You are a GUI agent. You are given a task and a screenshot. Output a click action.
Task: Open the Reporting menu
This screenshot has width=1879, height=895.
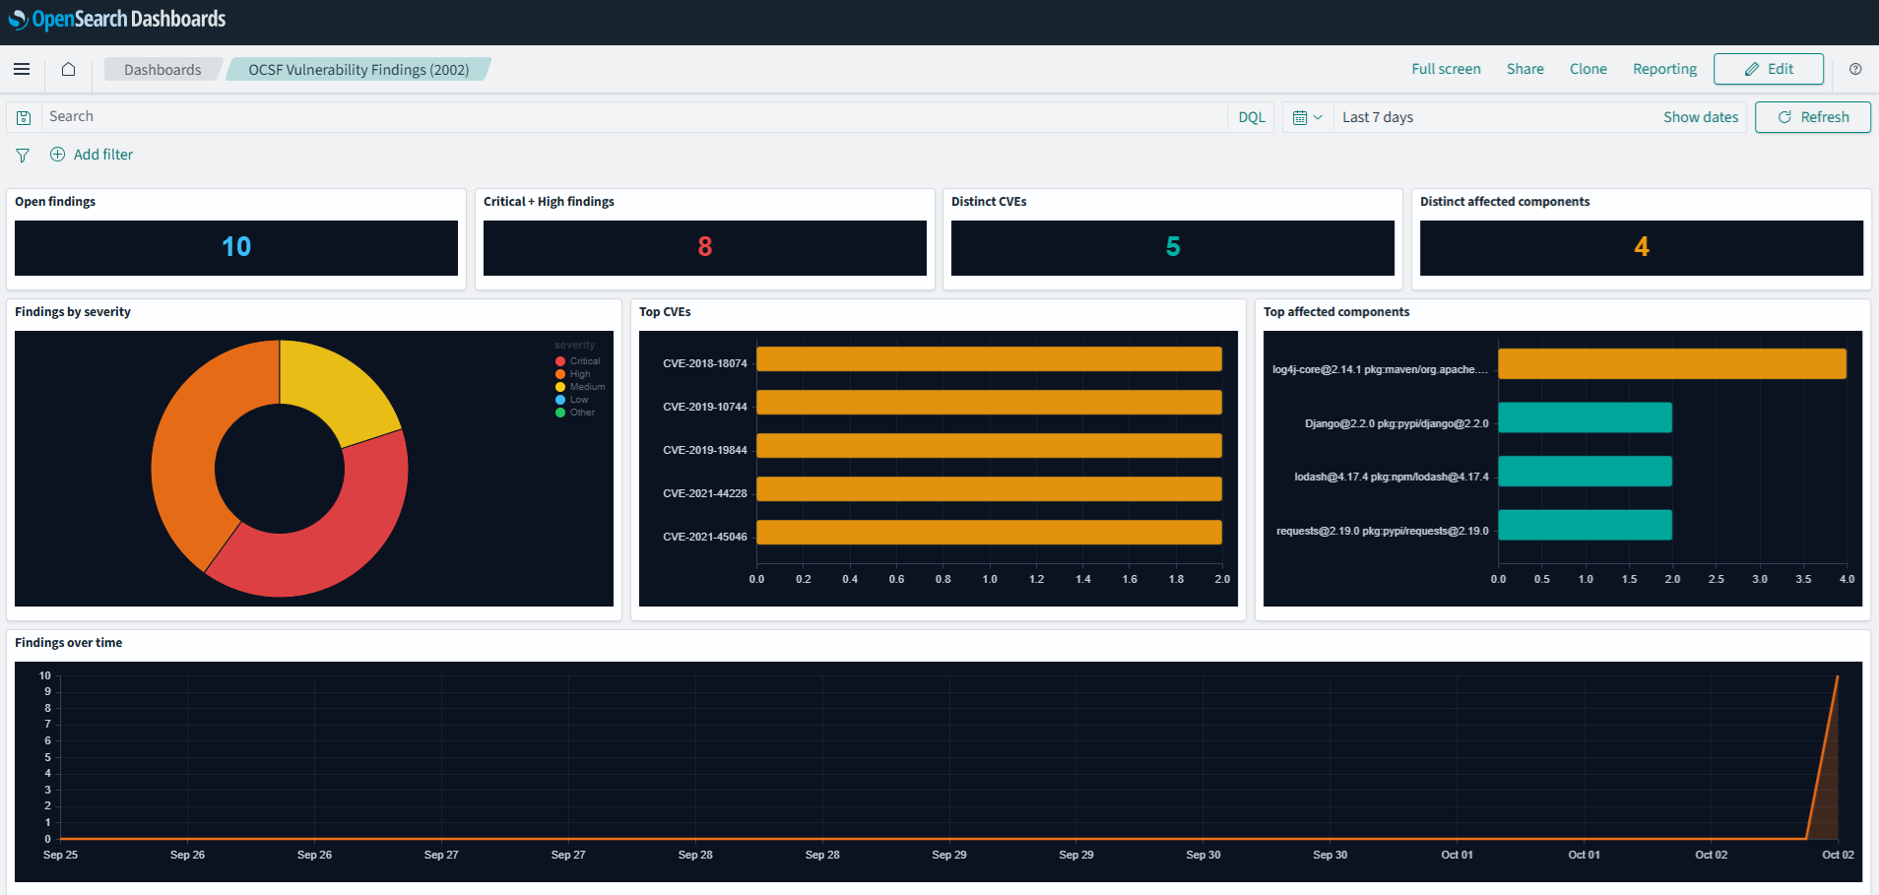[x=1664, y=69]
